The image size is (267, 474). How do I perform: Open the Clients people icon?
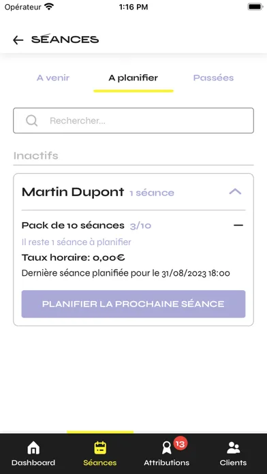pyautogui.click(x=233, y=448)
